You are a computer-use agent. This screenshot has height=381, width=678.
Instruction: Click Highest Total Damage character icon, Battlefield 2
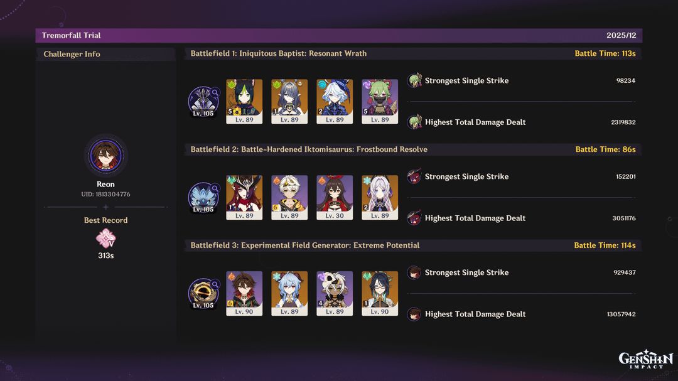pos(414,218)
